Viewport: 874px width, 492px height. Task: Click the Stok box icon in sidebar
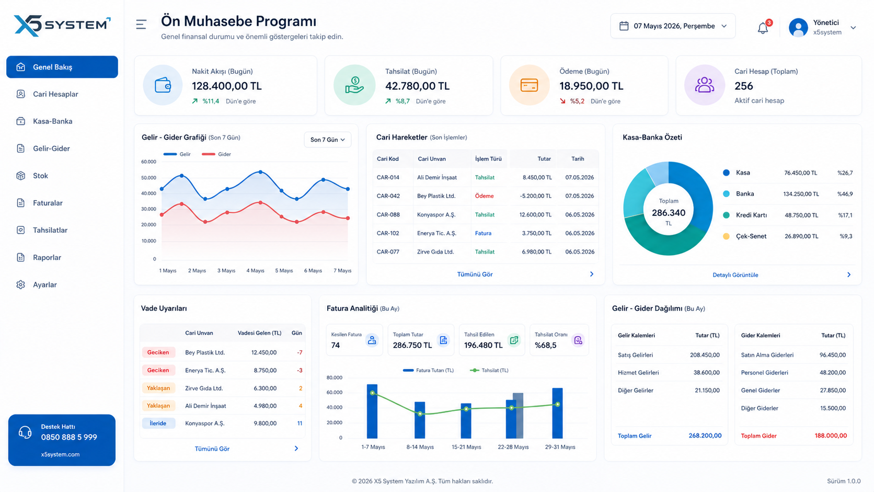tap(20, 176)
